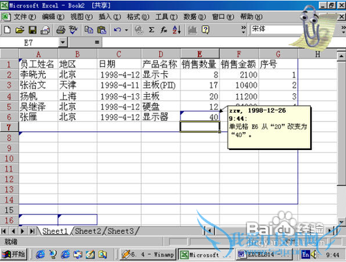Image resolution: width=346 pixels, height=262 pixels.
Task: Open the 工具(T) menu
Action: (166, 17)
